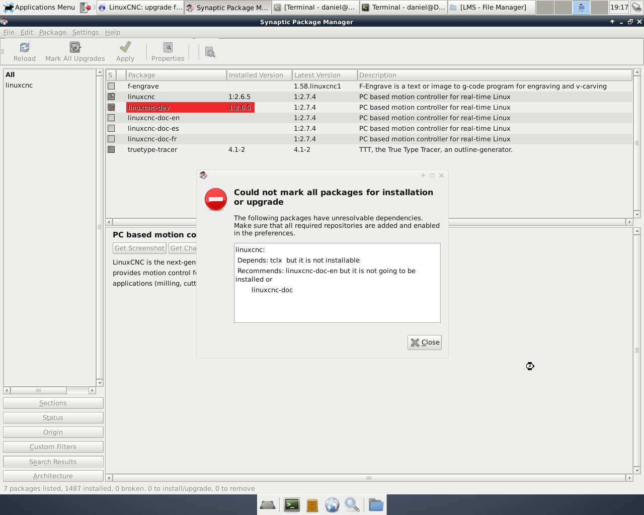Screen dimensions: 644x515
Task: Click the Synaptic window title bar icon
Action: pyautogui.click(x=4, y=22)
